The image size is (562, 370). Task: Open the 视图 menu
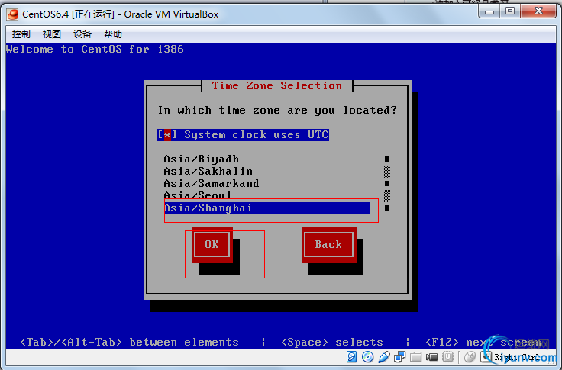[x=52, y=34]
